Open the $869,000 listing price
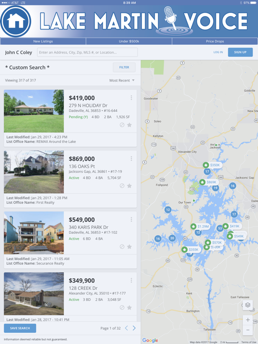This screenshot has height=344, width=258. point(82,159)
